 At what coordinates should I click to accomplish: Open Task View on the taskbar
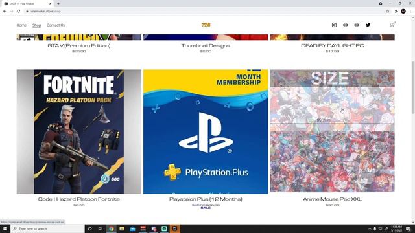tap(101, 228)
